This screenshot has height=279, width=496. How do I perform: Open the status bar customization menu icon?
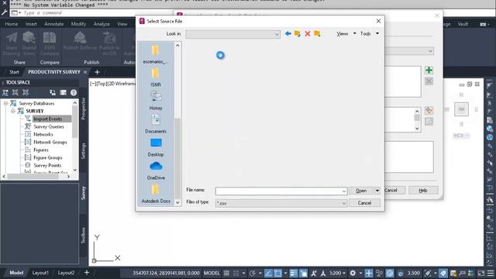[x=491, y=273]
